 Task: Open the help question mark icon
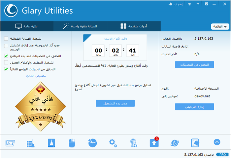click(x=207, y=4)
